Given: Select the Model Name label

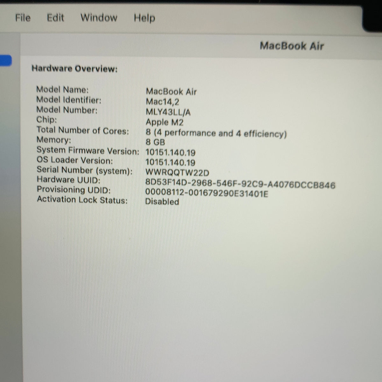Looking at the screenshot, I should coord(62,89).
